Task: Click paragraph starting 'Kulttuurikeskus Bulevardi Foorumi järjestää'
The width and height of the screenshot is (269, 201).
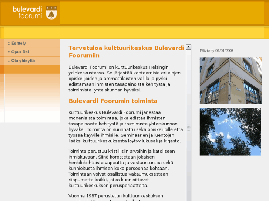Action: pyautogui.click(x=125, y=127)
